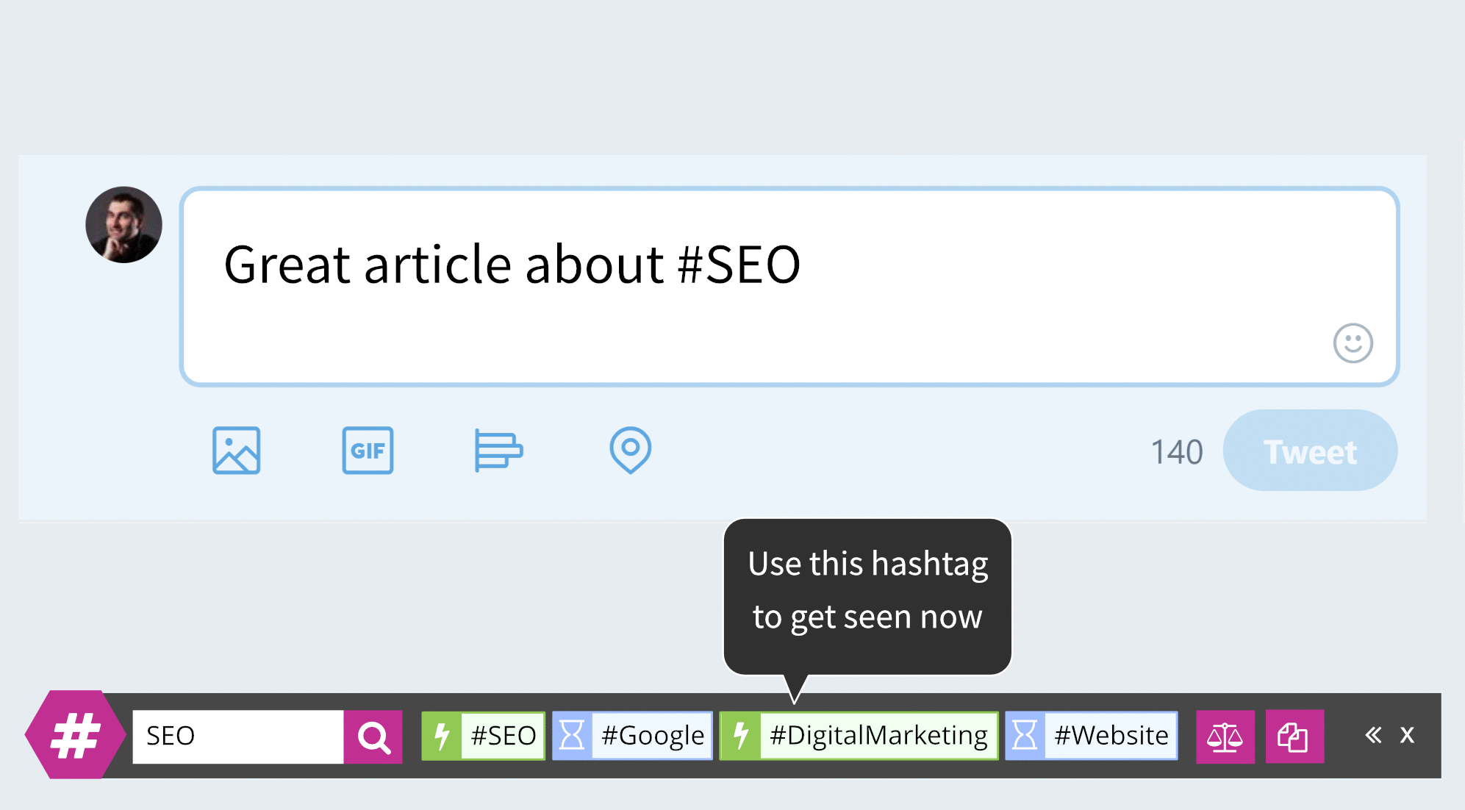The width and height of the screenshot is (1465, 810).
Task: Collapse the hashtag bar with double chevron
Action: coord(1372,735)
